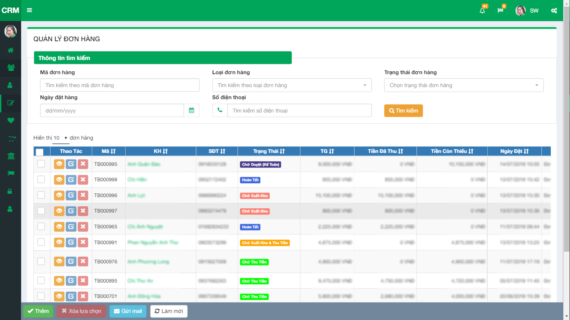Open the shopping cart icon in sidebar
The height and width of the screenshot is (320, 570).
tap(10, 139)
